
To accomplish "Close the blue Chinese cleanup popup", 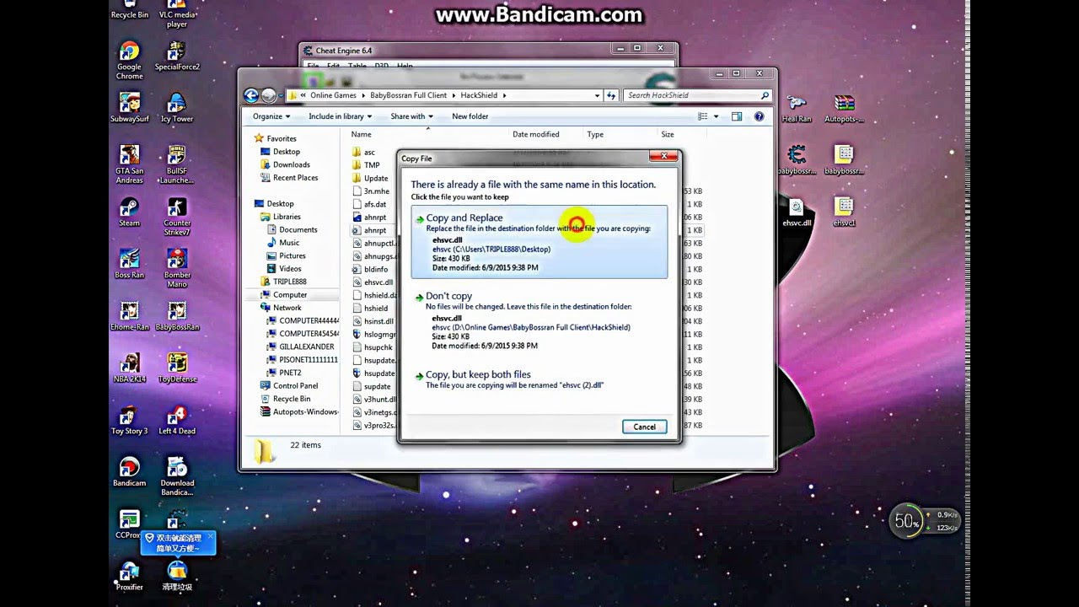I will pyautogui.click(x=210, y=537).
